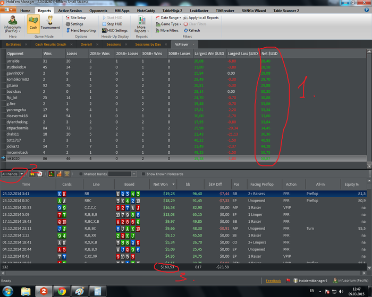
Task: Open Windows Start button
Action: [x=8, y=291]
